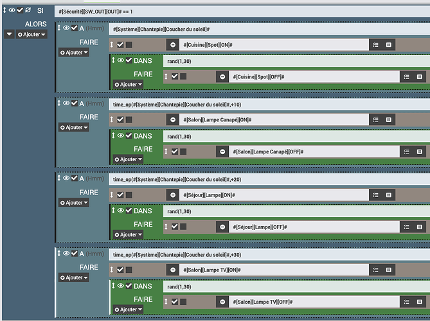Open Ajouter in DANS block of Cuisine Spot
The width and height of the screenshot is (430, 321).
[x=128, y=85]
